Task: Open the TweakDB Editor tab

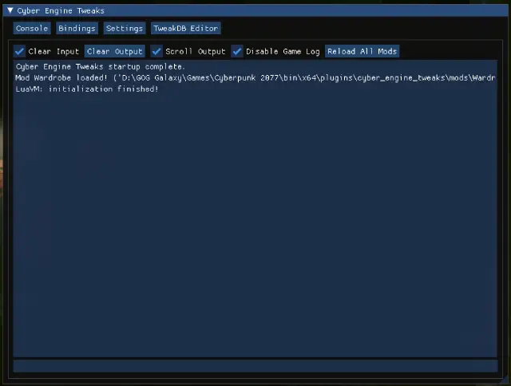Action: coord(186,29)
